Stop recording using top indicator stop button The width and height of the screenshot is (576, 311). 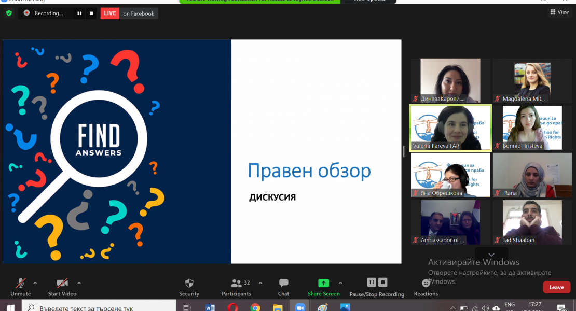(91, 13)
